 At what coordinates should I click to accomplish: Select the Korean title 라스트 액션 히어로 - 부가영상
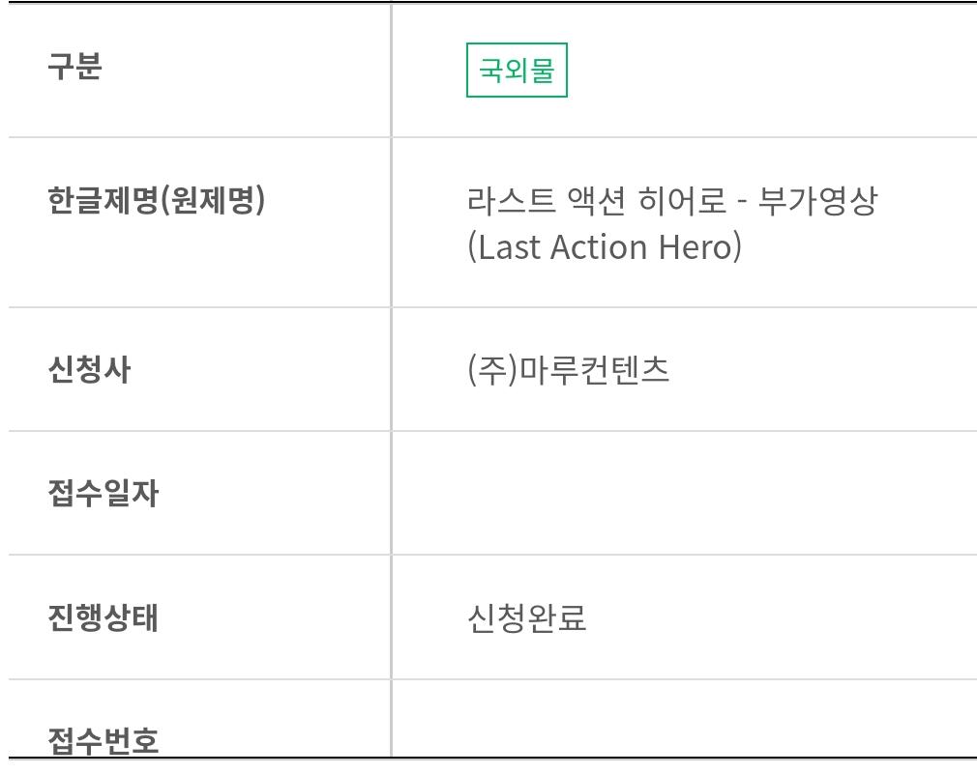[x=672, y=200]
